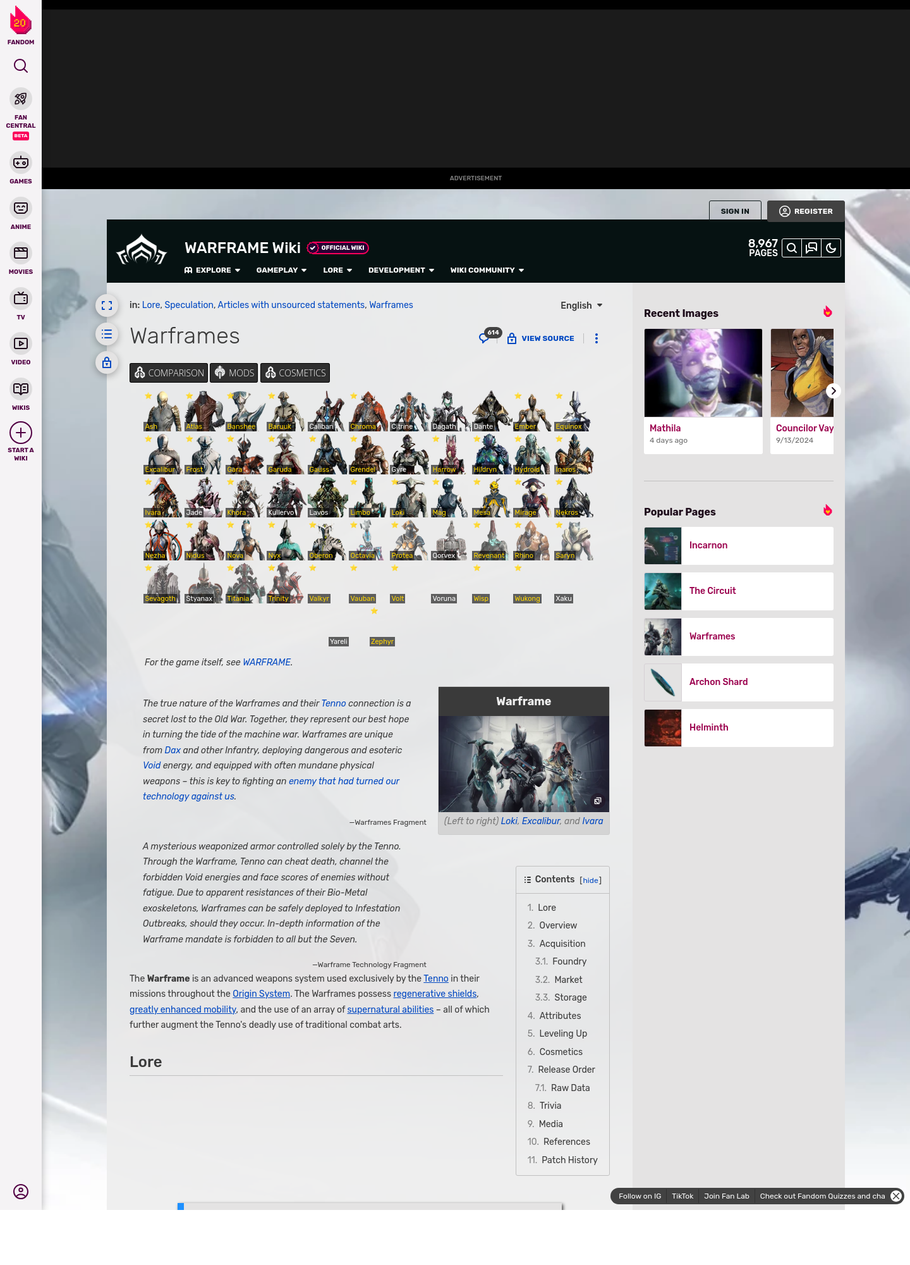Open the Tenno link in the quote
910x1265 pixels.
click(x=334, y=703)
